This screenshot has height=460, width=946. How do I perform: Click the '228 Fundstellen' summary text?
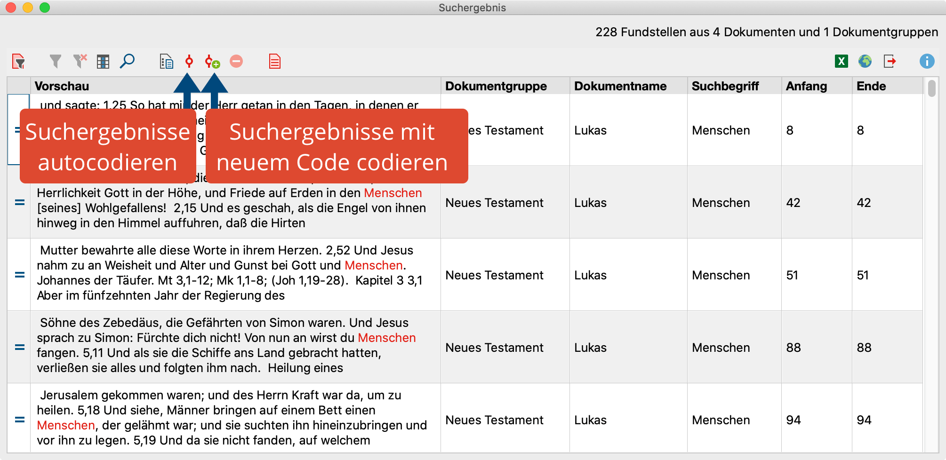pos(767,32)
